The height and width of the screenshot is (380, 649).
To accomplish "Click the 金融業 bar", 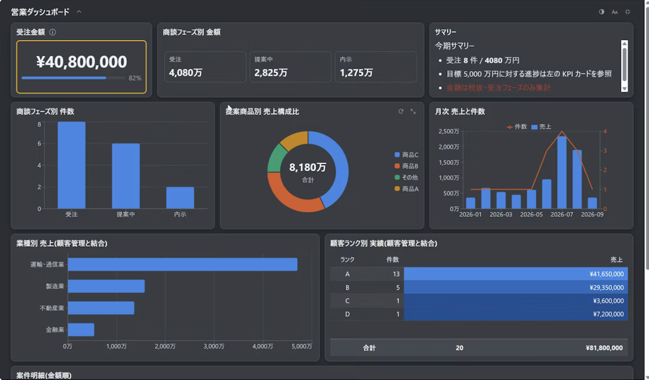I will 81,329.
